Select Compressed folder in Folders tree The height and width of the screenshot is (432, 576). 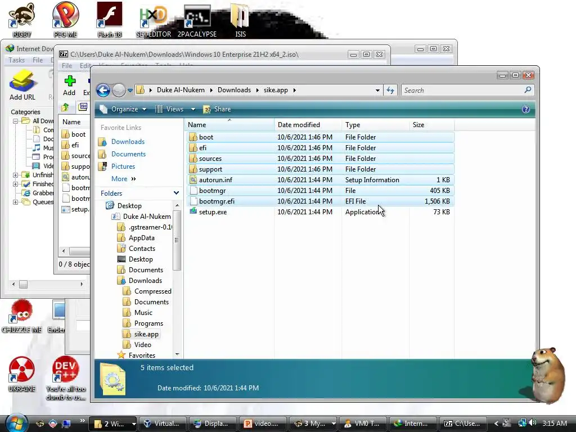point(153,291)
